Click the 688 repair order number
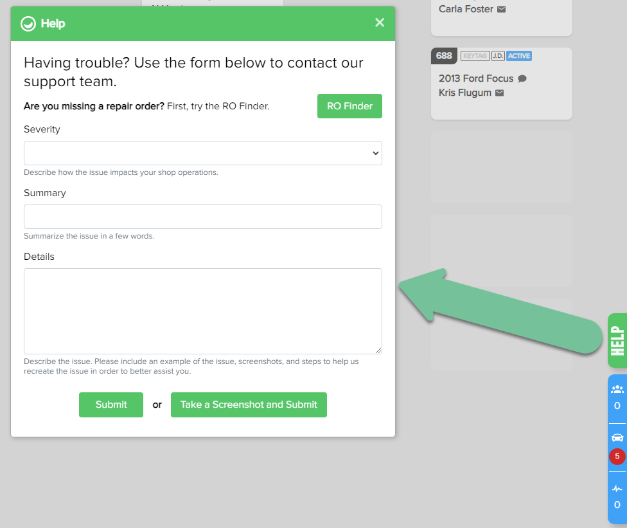Image resolution: width=627 pixels, height=528 pixels. (444, 56)
